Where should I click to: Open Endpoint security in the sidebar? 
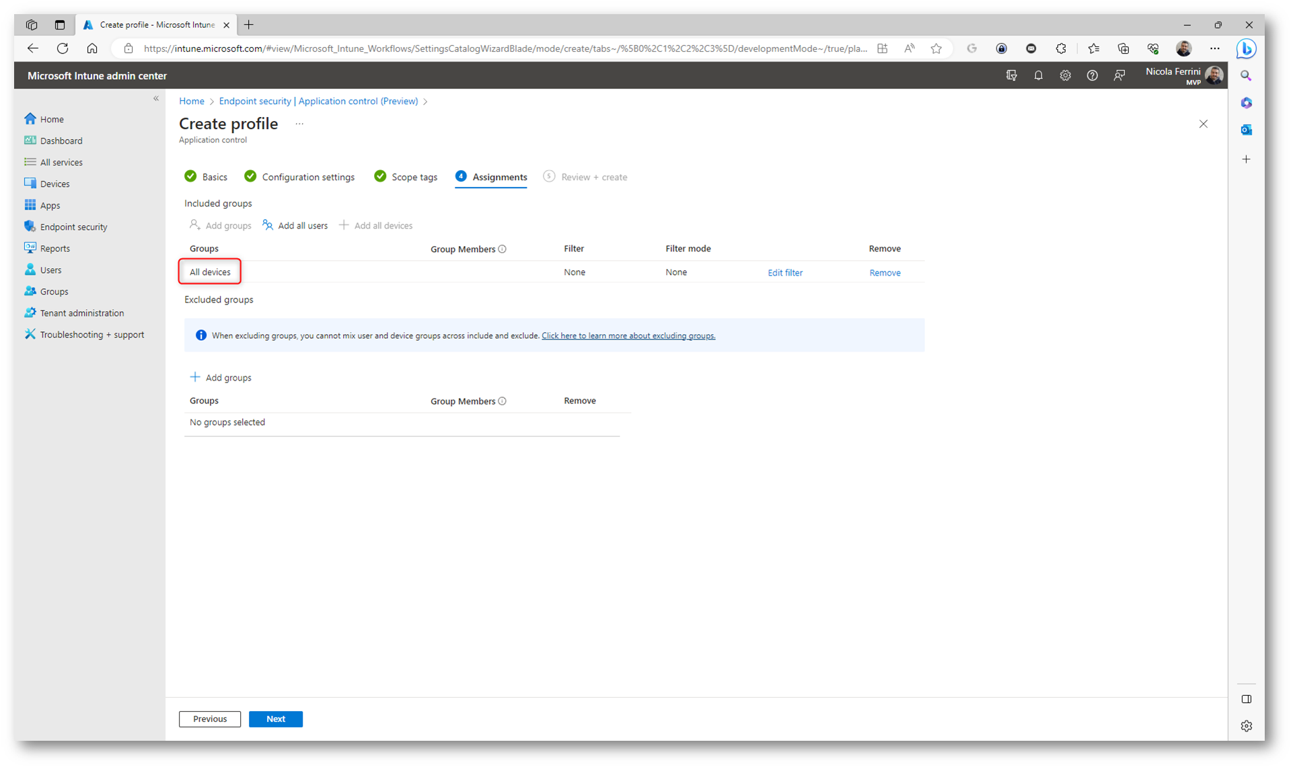pos(66,227)
